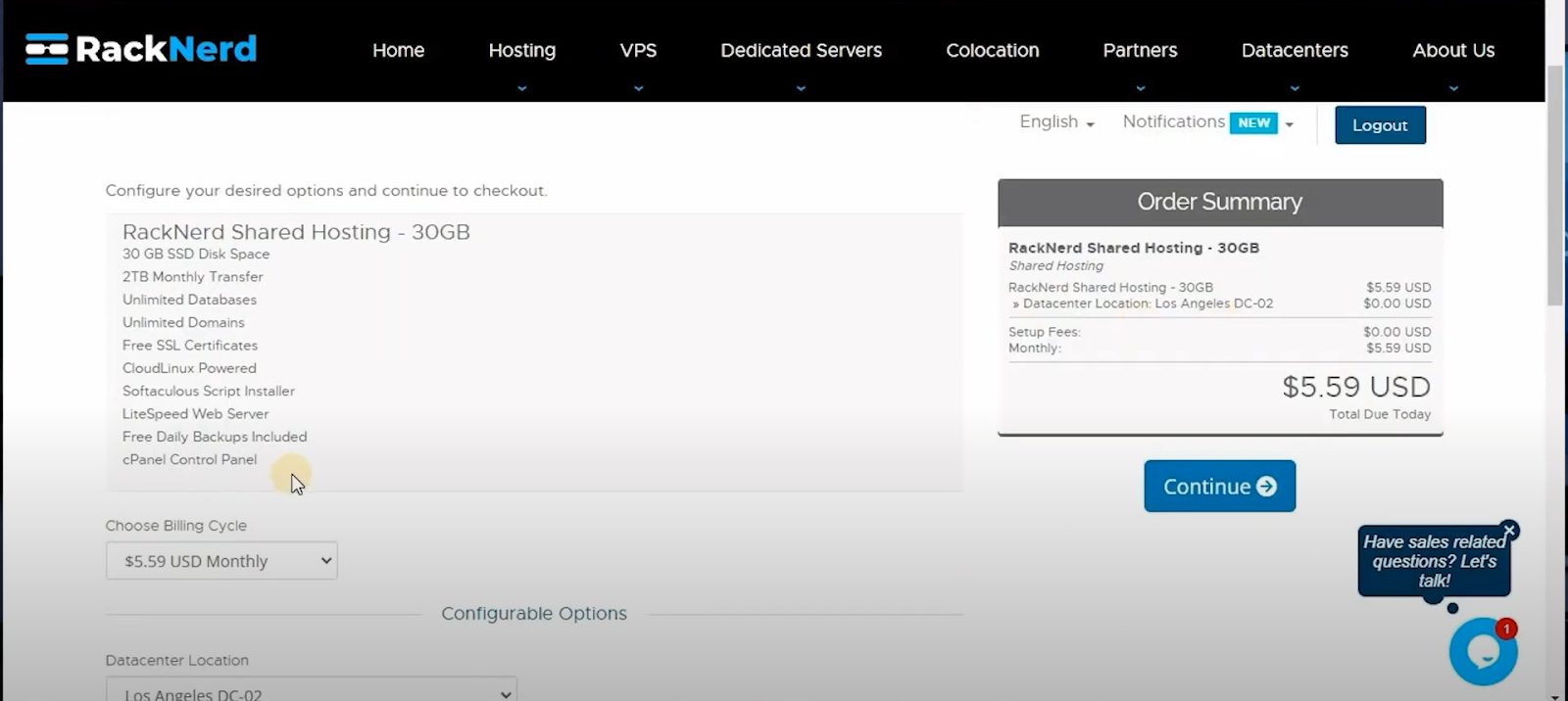Viewport: 1568px width, 701px height.
Task: Click '2TB Monthly Transfer' text
Action: (x=193, y=277)
